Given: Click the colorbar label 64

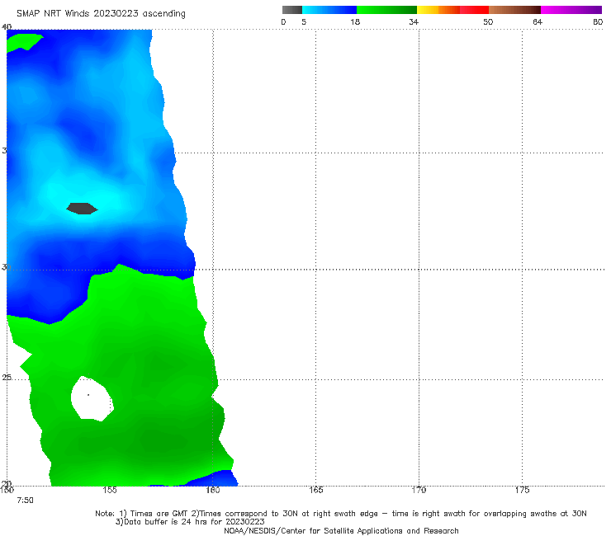Looking at the screenshot, I should (538, 21).
